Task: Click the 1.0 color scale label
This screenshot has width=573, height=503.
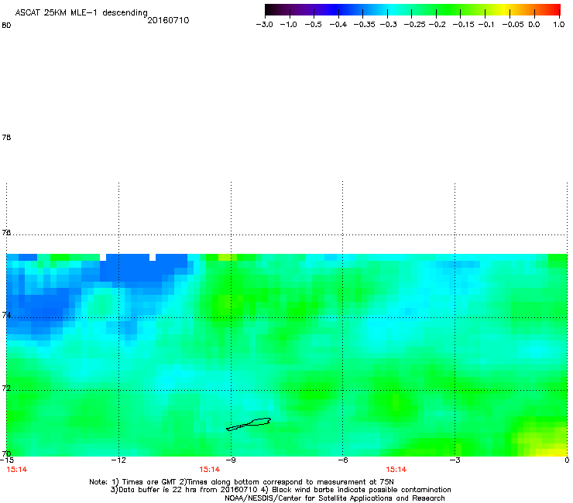Action: (559, 25)
